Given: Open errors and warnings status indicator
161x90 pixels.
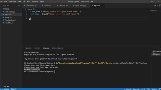Looking at the screenshot, I should tap(14, 89).
